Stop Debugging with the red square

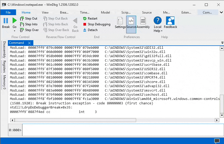(85, 24)
